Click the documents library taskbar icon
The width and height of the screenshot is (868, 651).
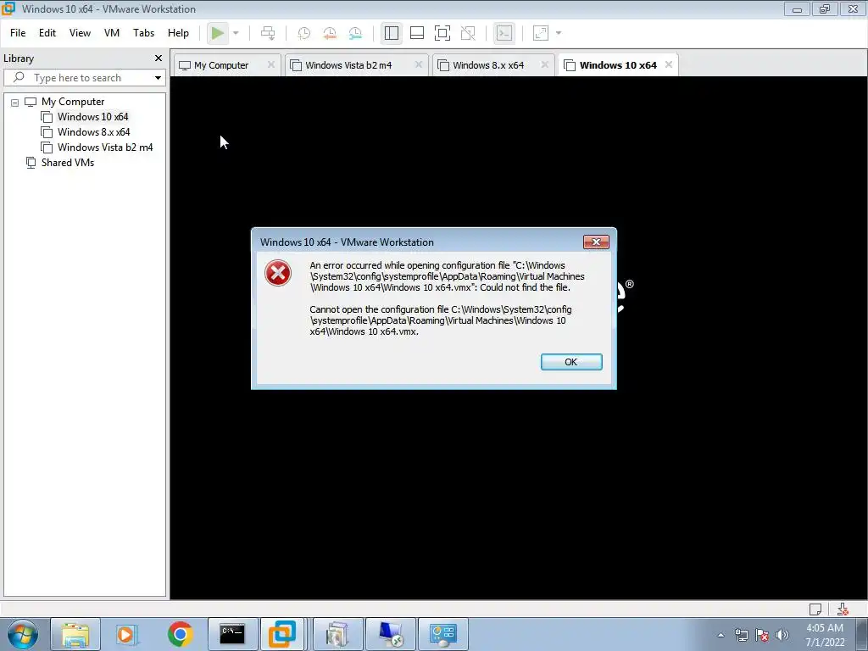(337, 634)
